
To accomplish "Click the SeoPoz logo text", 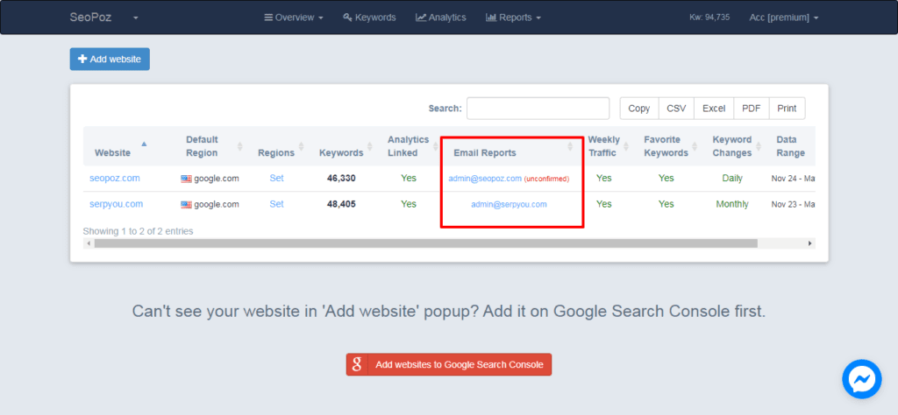I will pos(90,18).
